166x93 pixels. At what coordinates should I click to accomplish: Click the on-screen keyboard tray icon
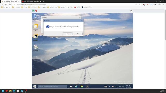[106, 86]
